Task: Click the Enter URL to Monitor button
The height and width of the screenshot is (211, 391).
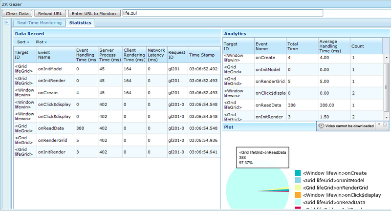Action: (93, 13)
